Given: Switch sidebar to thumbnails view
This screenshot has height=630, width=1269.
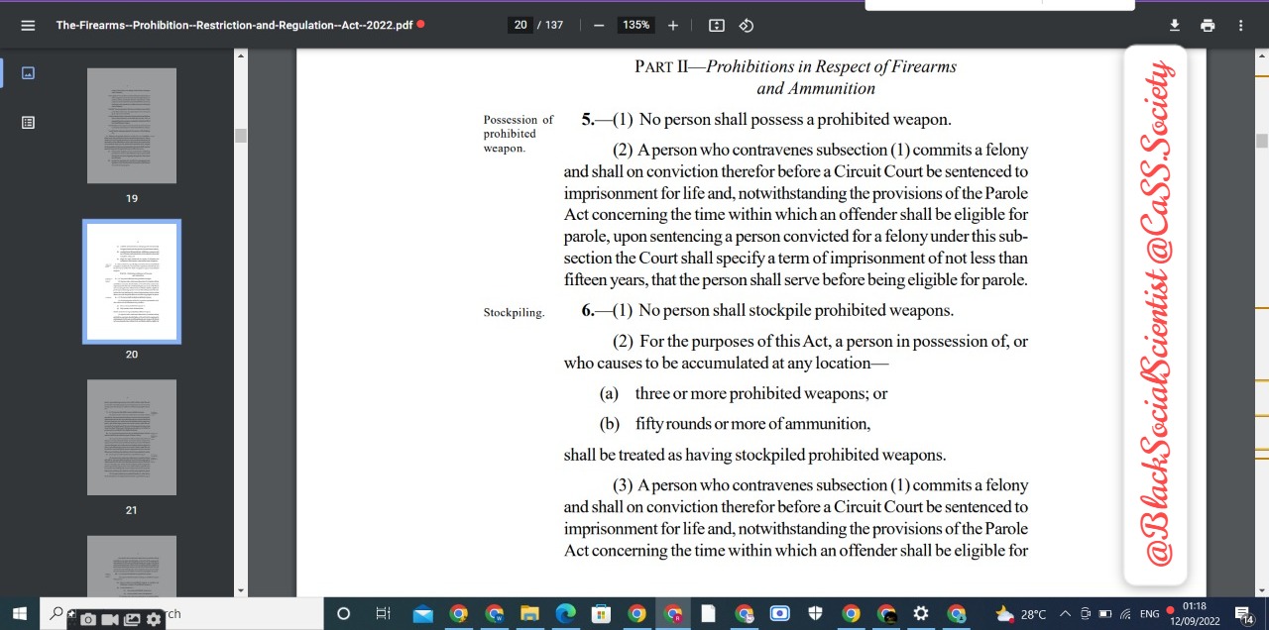Looking at the screenshot, I should [x=28, y=72].
